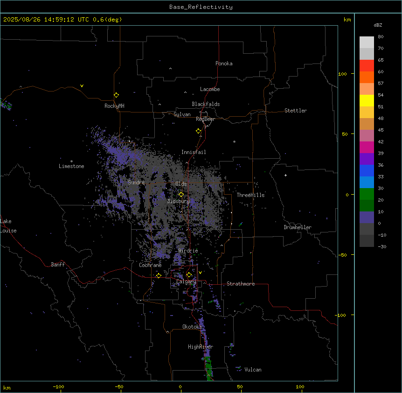Click the white asterisk marker east of Innisfail
This screenshot has height=393, width=402.
pos(234,141)
